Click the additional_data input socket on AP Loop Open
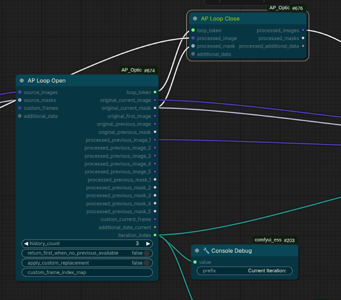 (20, 116)
